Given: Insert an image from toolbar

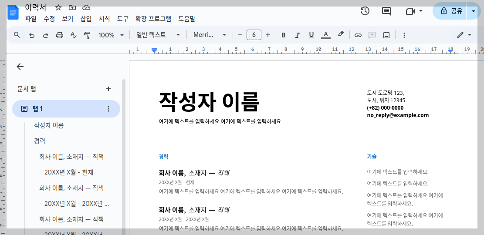Looking at the screenshot, I should click(386, 35).
